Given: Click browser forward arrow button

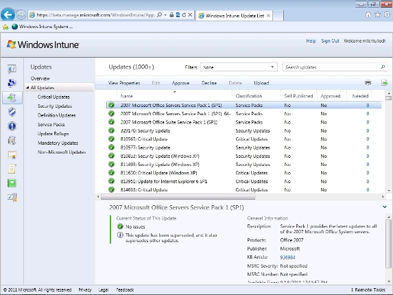Looking at the screenshot, I should pos(21,15).
